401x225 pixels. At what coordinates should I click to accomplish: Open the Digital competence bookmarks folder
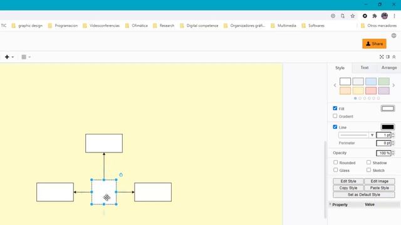pyautogui.click(x=199, y=26)
